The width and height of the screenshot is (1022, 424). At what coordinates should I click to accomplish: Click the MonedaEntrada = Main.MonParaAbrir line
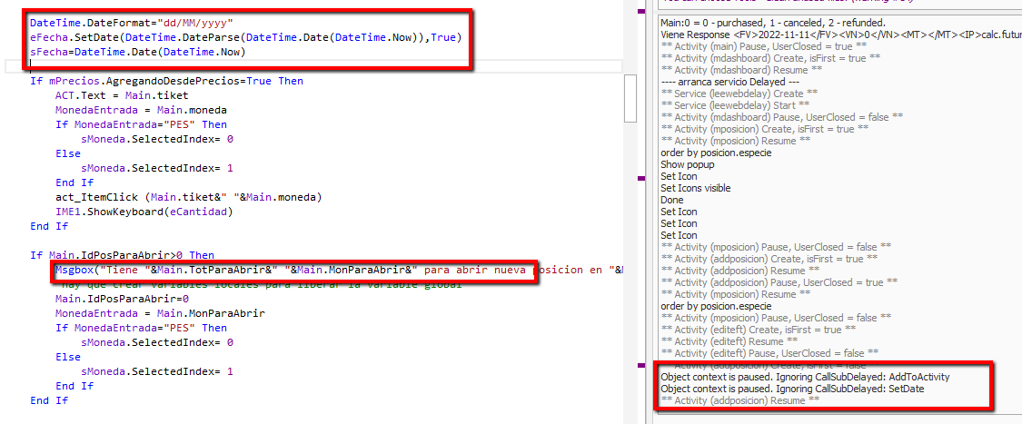tap(160, 313)
